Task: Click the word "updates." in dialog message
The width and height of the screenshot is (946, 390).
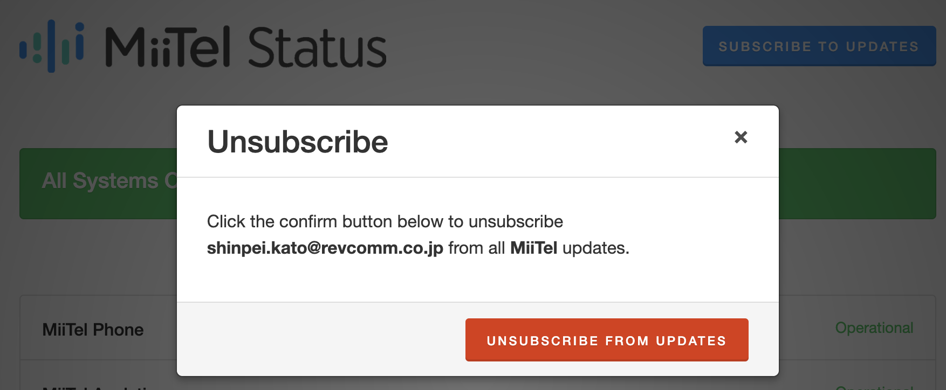Action: [x=596, y=248]
